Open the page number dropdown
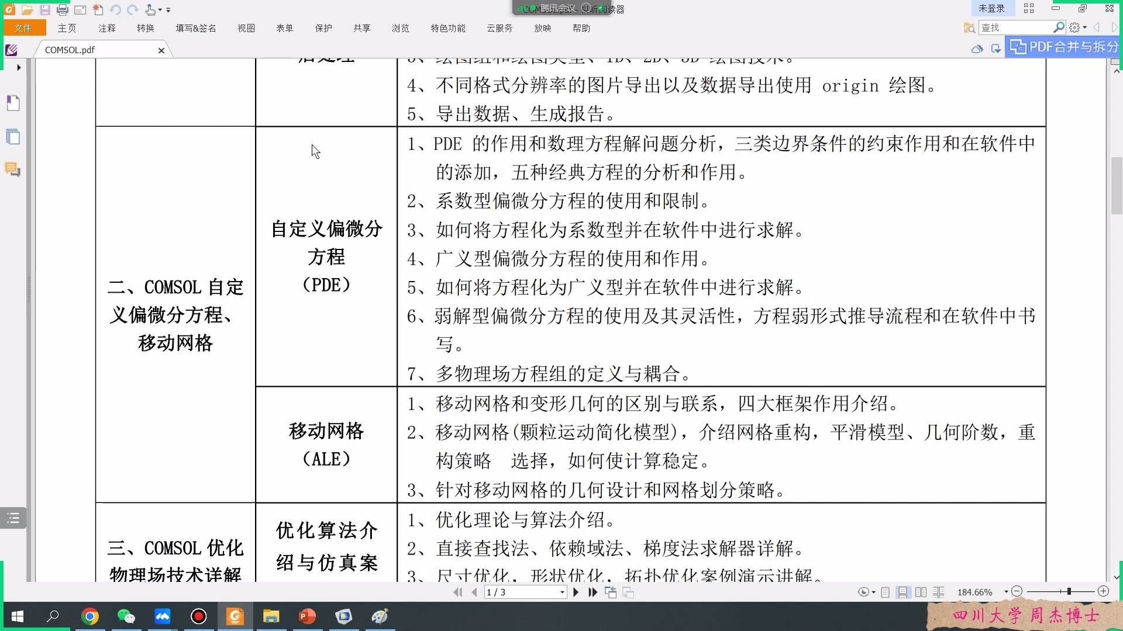1123x631 pixels. (562, 592)
